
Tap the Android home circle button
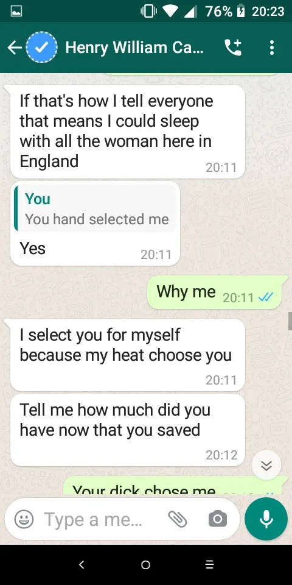(x=145, y=564)
